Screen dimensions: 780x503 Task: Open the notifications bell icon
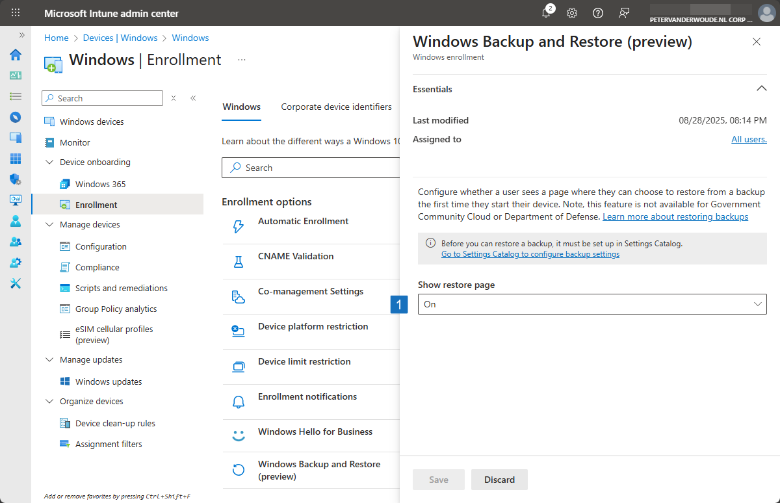point(546,13)
